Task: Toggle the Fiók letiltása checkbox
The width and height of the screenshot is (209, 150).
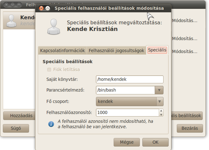Action: pyautogui.click(x=49, y=69)
